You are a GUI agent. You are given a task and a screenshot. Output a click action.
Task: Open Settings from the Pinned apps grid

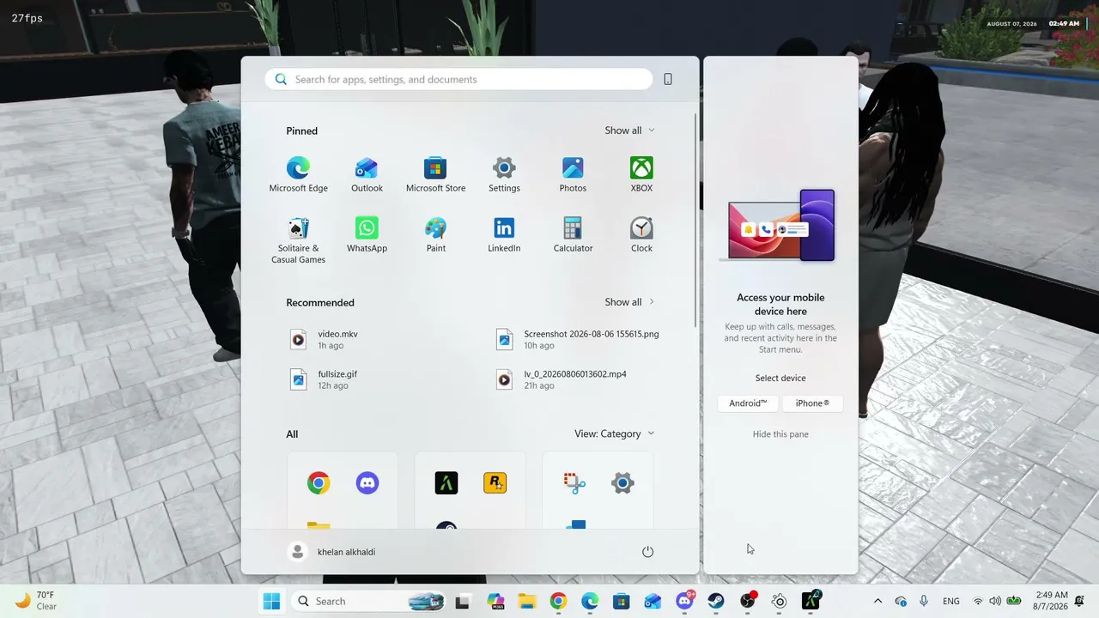[504, 174]
